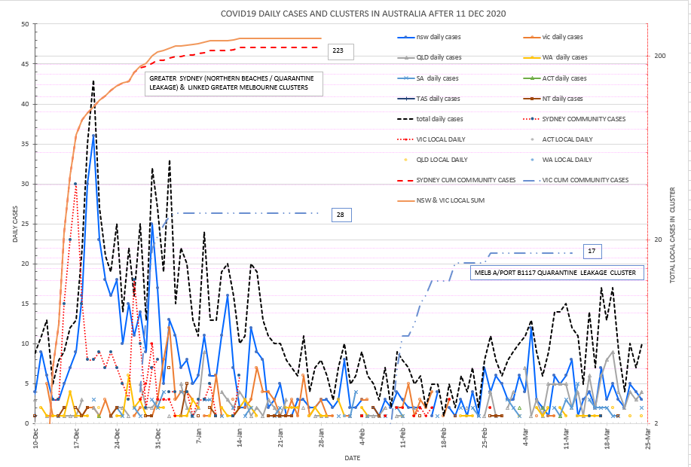Click the '7-Jan' date axis label
Image resolution: width=691 pixels, height=467 pixels.
(x=199, y=438)
